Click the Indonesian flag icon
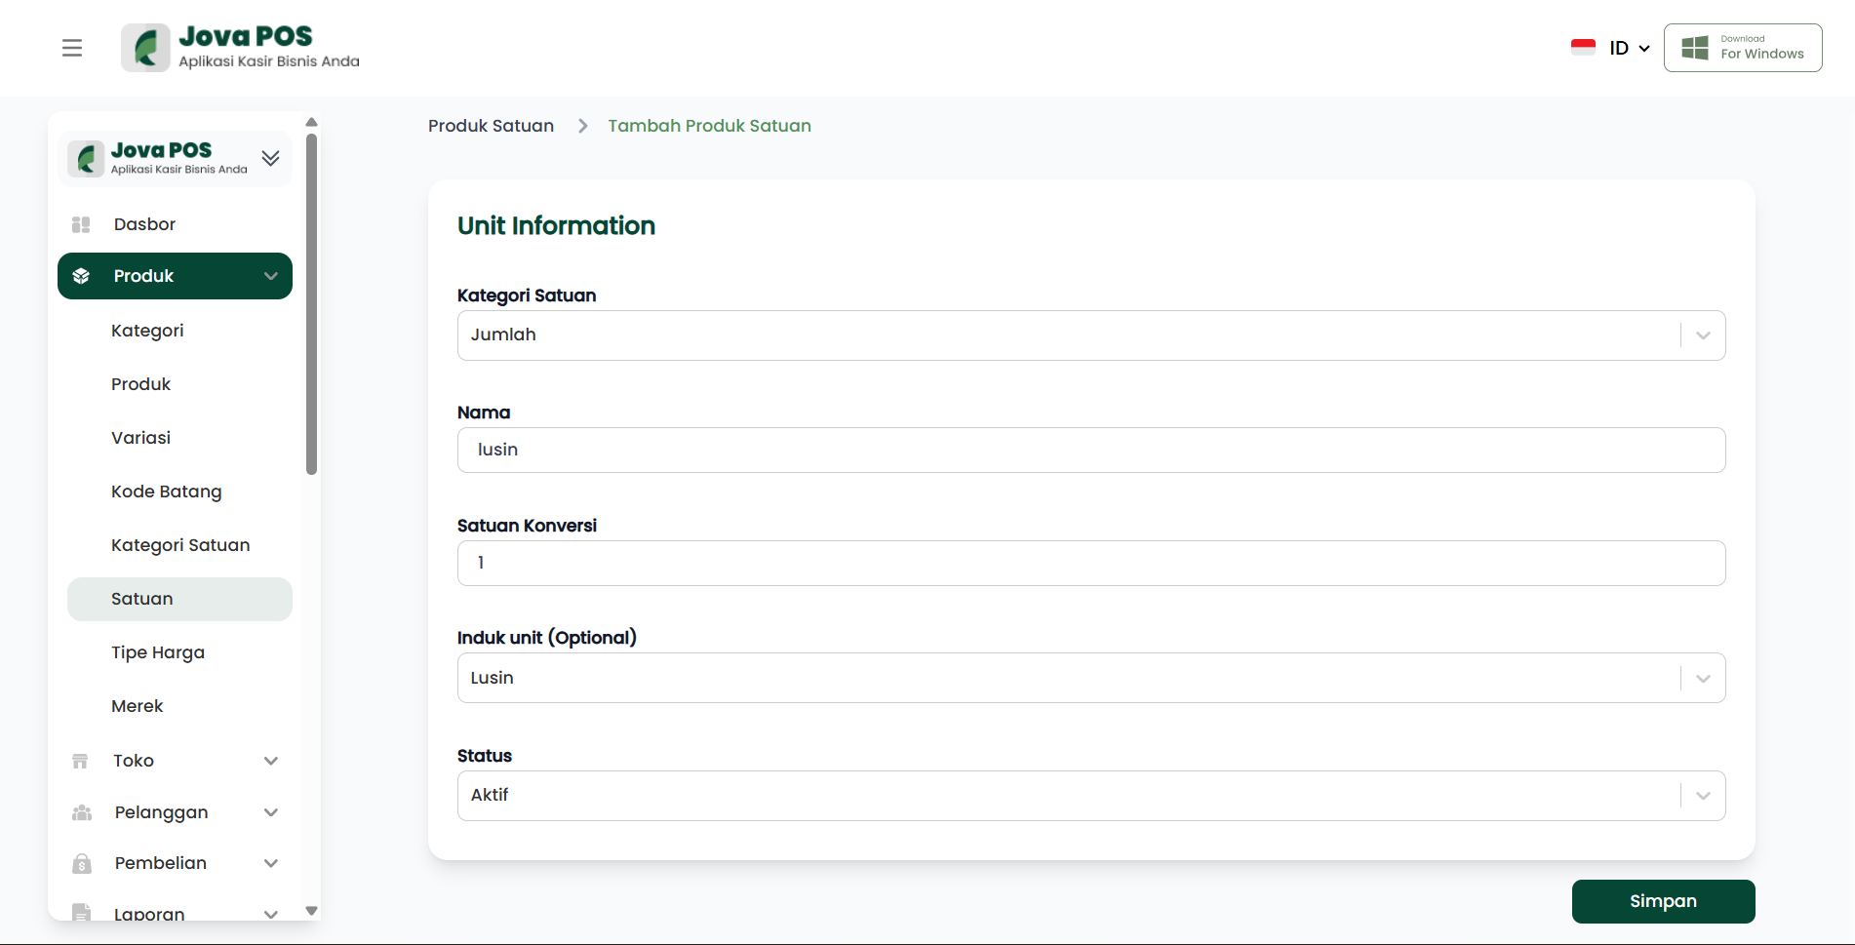 [x=1583, y=48]
